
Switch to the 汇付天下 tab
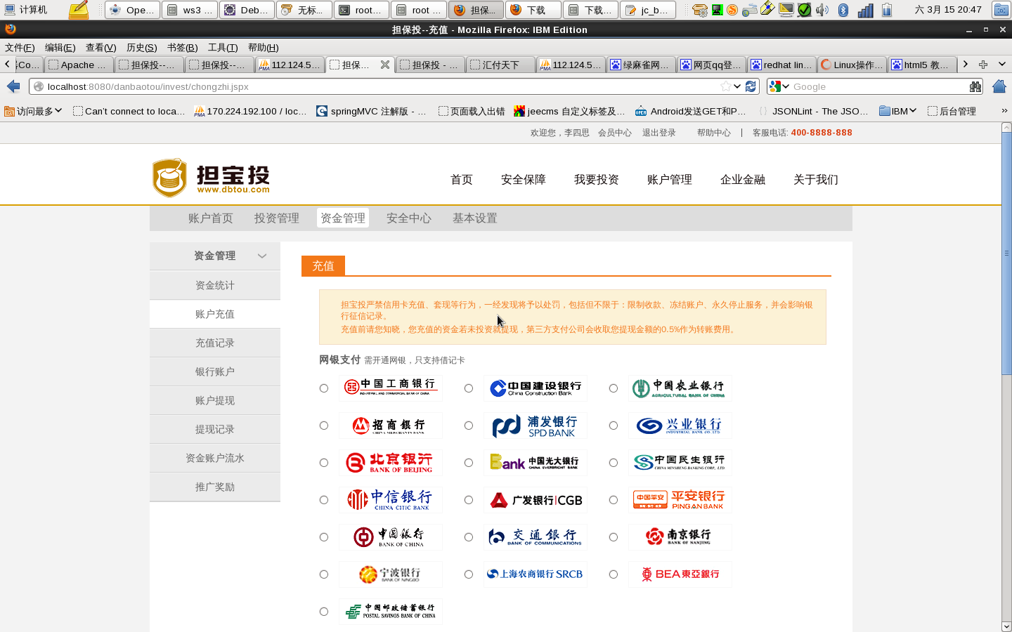(500, 65)
